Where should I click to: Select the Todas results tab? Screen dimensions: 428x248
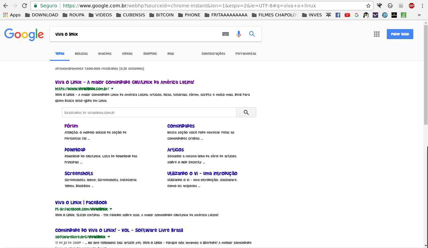pyautogui.click(x=60, y=53)
